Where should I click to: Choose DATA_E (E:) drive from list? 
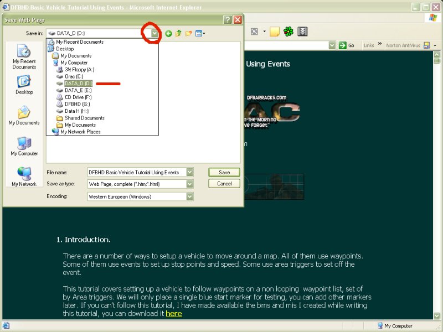pyautogui.click(x=78, y=90)
